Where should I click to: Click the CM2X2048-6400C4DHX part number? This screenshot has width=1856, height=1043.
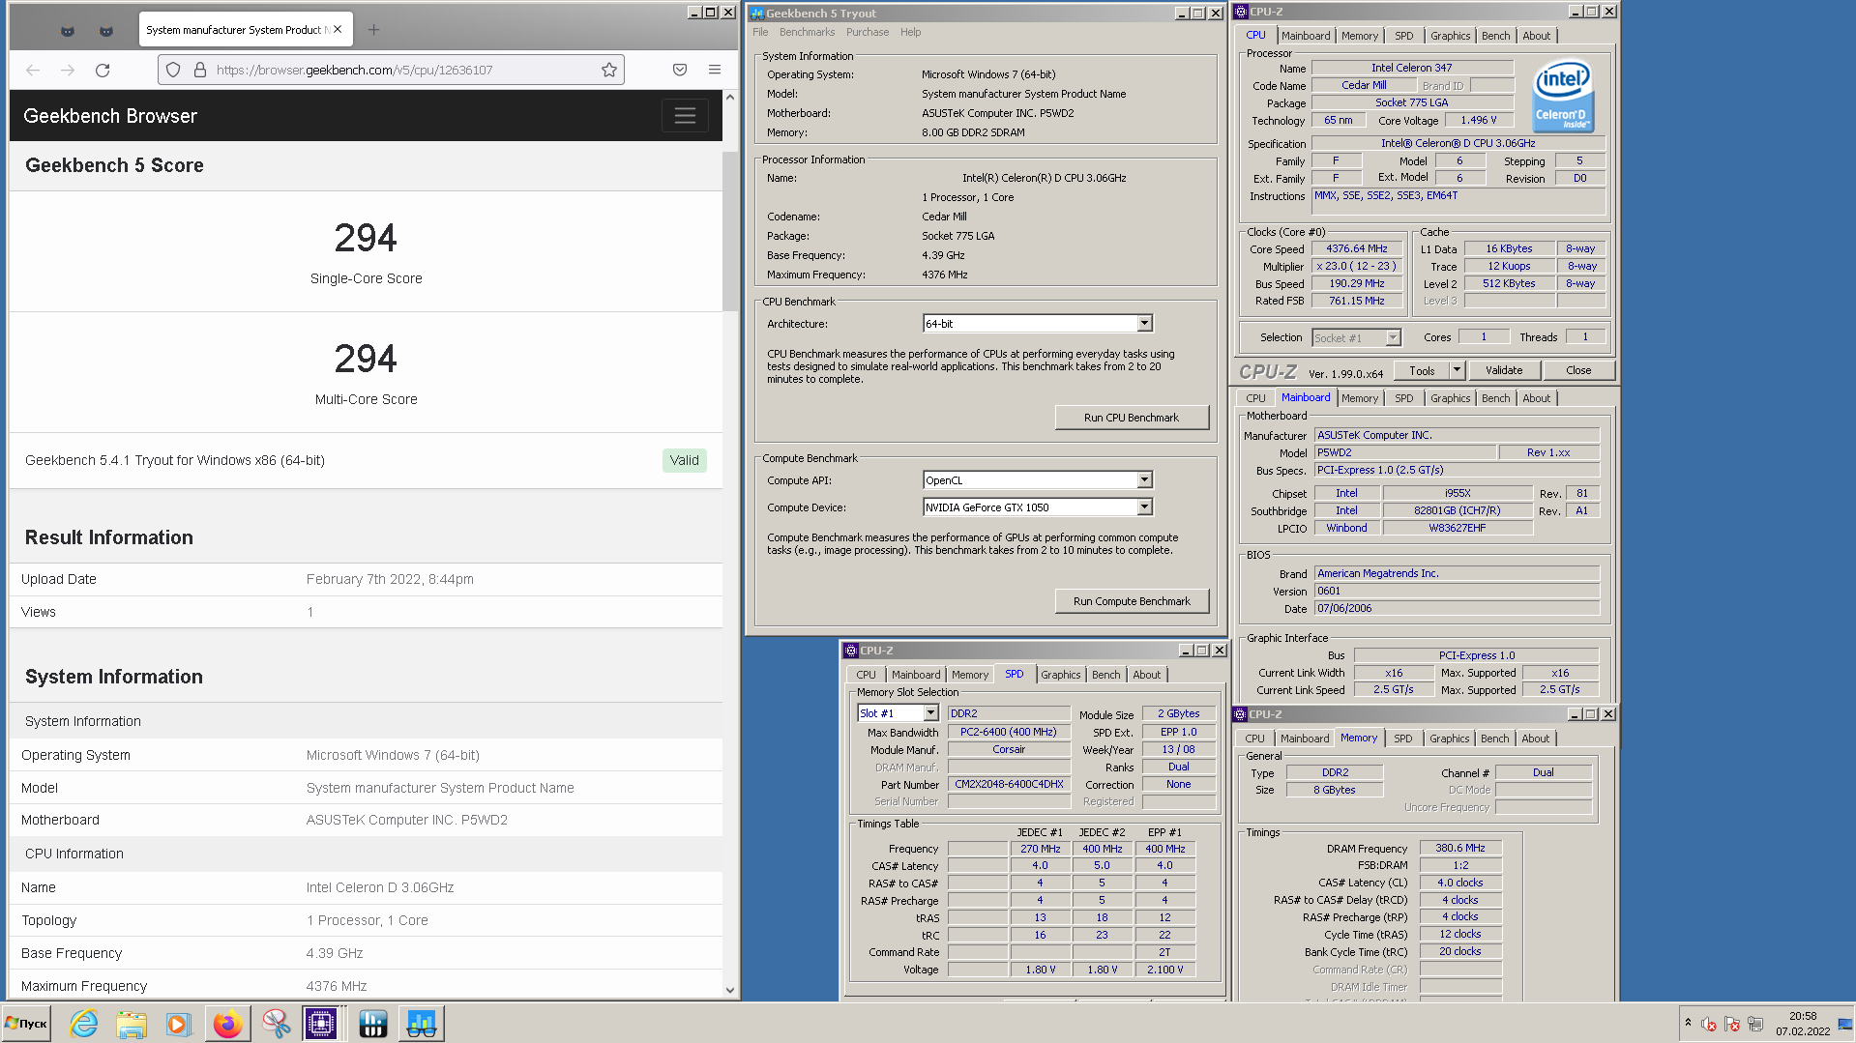(x=1009, y=785)
